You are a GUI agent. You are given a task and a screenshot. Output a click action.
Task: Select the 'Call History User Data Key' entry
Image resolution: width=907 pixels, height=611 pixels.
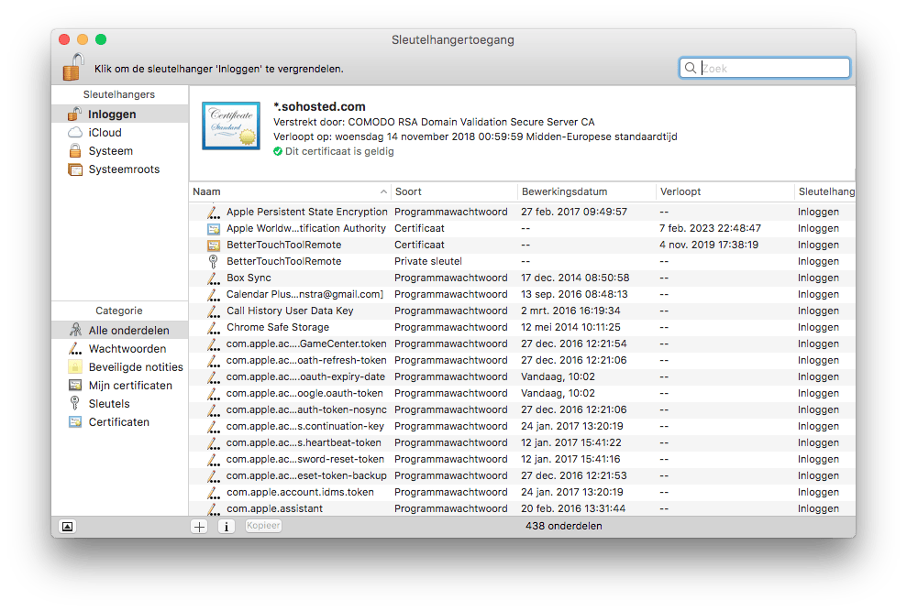click(522, 311)
